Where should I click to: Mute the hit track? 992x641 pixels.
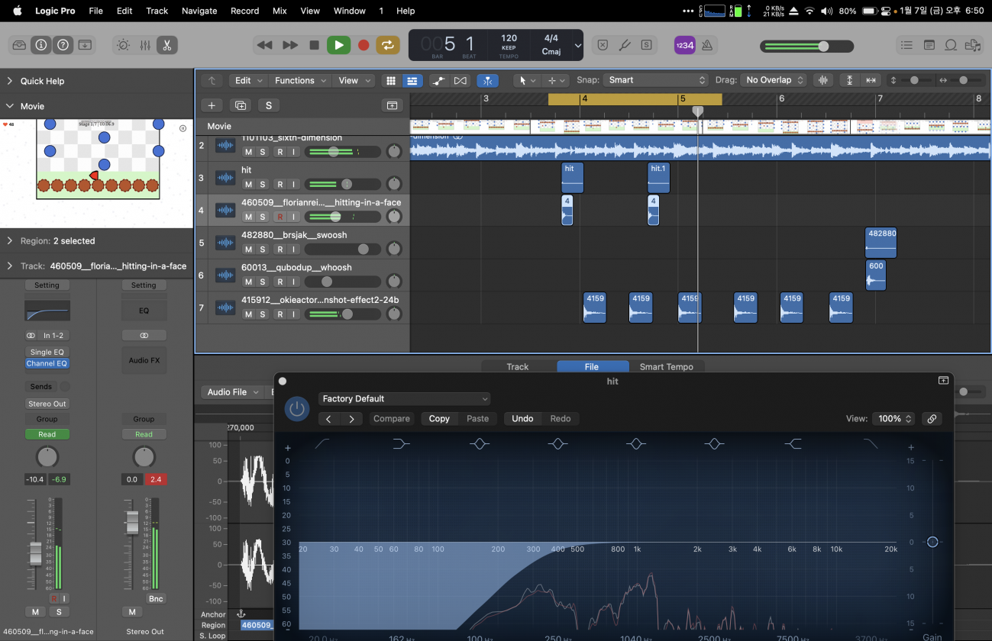coord(248,185)
